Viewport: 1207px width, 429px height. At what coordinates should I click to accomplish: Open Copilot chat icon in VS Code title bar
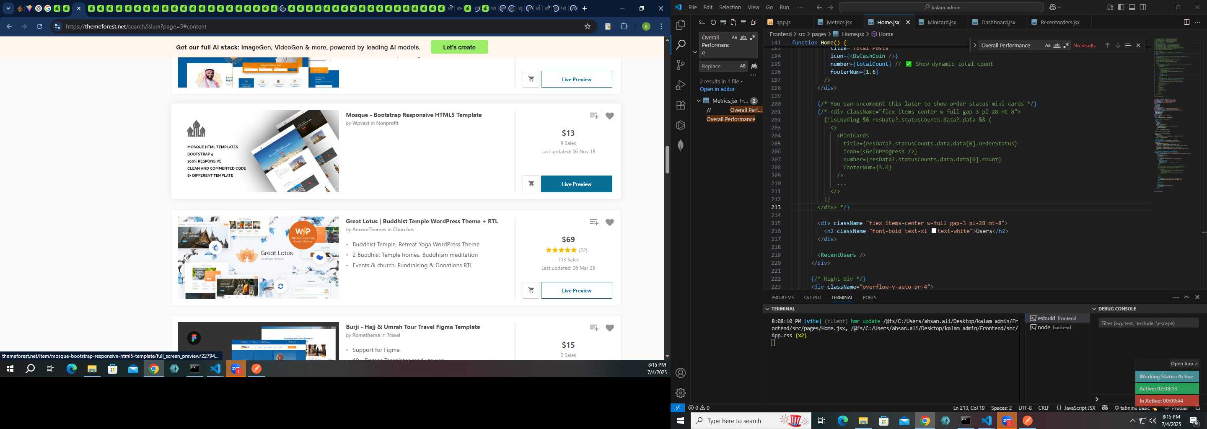click(x=1052, y=7)
